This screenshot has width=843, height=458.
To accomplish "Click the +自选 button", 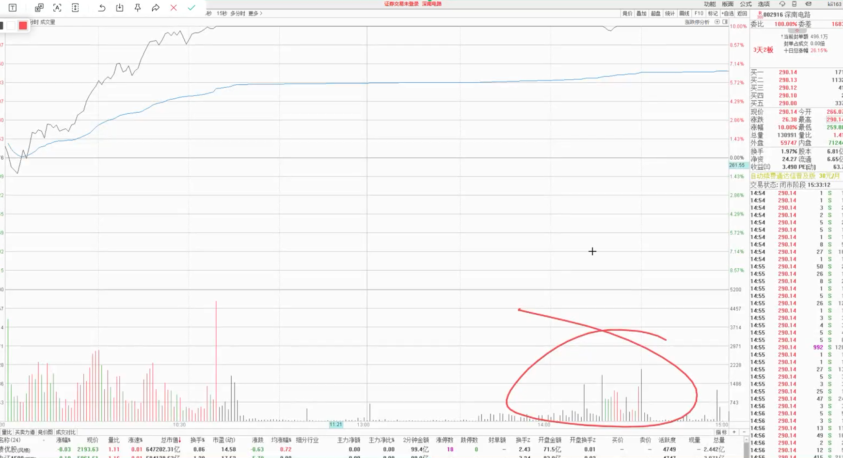I will (x=727, y=14).
